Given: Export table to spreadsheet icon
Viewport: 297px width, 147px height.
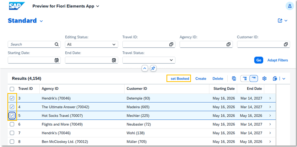Looking at the screenshot, I should coord(275,79).
